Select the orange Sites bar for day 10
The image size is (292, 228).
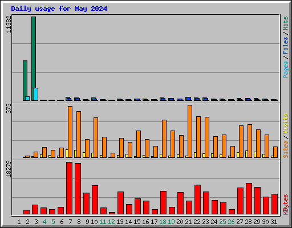[96, 137]
